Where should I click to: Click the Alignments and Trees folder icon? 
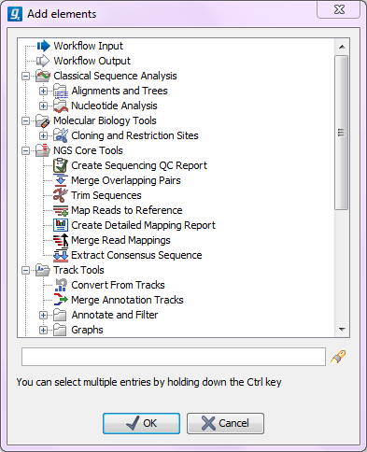61,91
